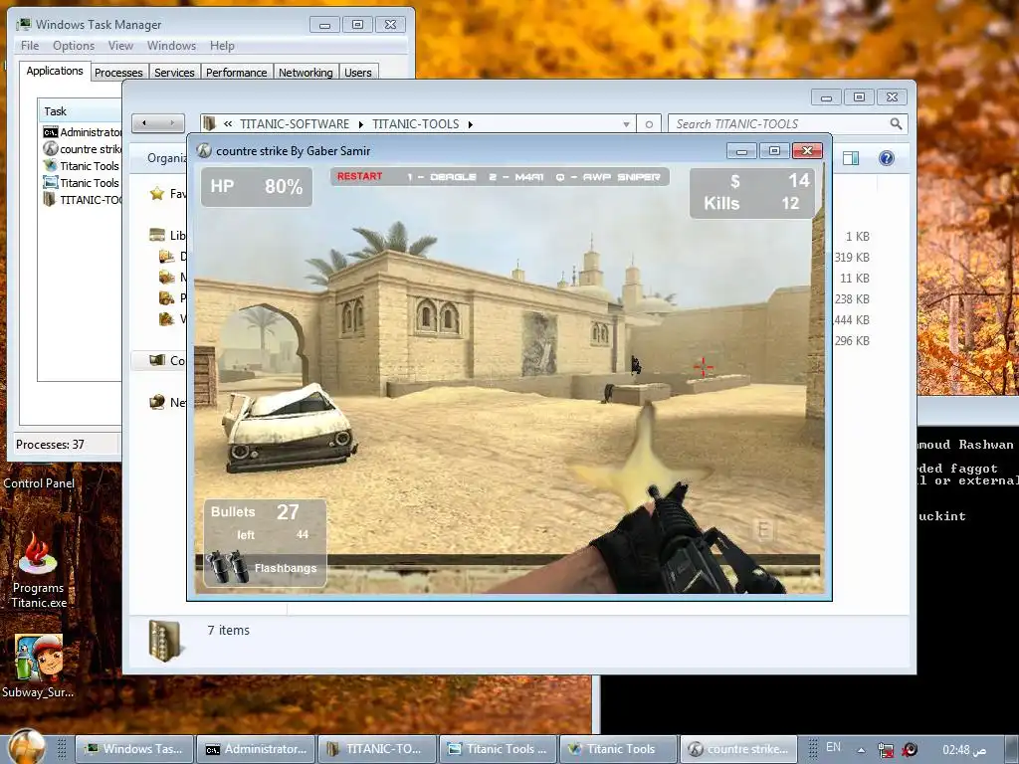Viewport: 1019px width, 764px height.
Task: Click the countre strike window title icon
Action: click(204, 150)
